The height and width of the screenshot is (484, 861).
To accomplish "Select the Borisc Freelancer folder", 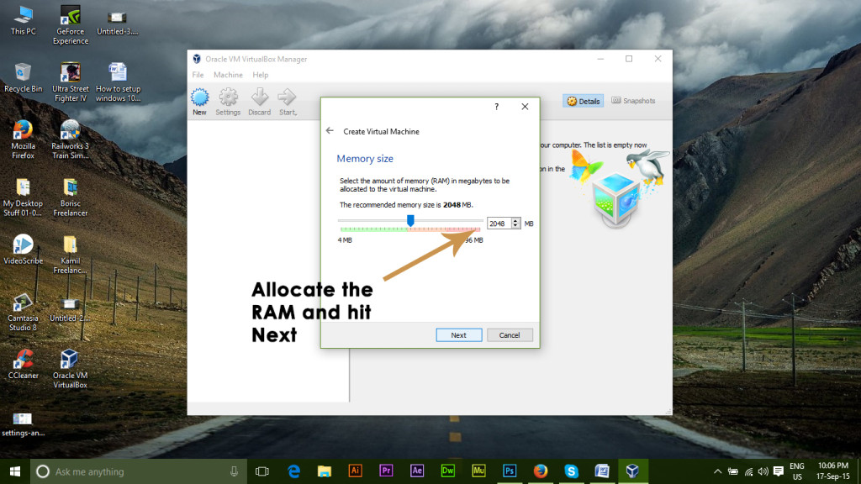I will [x=71, y=197].
